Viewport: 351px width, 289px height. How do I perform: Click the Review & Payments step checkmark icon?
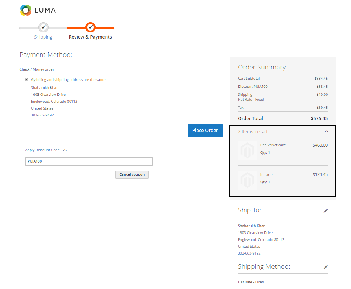click(90, 27)
